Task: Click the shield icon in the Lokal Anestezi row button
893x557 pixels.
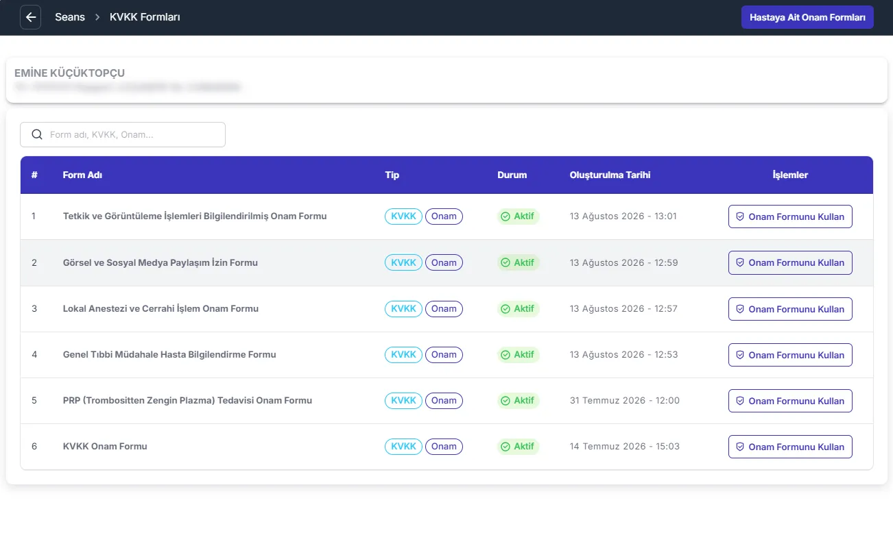Action: (x=740, y=309)
